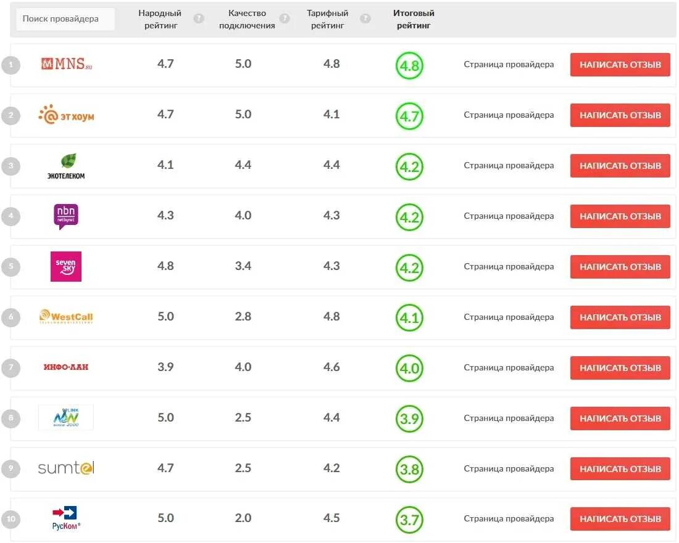The height and width of the screenshot is (543, 679).
Task: Open the Sumtel provider logo
Action: pos(66,468)
